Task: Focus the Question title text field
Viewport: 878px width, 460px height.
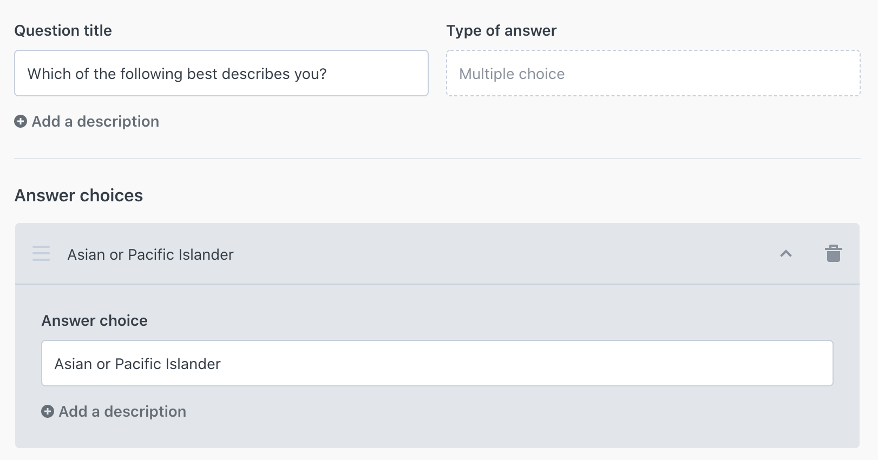Action: pyautogui.click(x=221, y=73)
